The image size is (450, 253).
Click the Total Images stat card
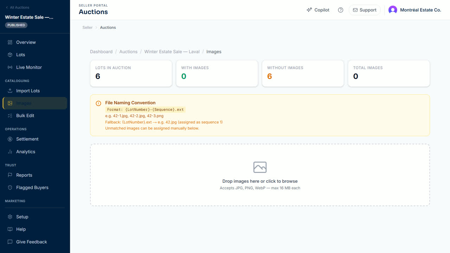click(389, 73)
